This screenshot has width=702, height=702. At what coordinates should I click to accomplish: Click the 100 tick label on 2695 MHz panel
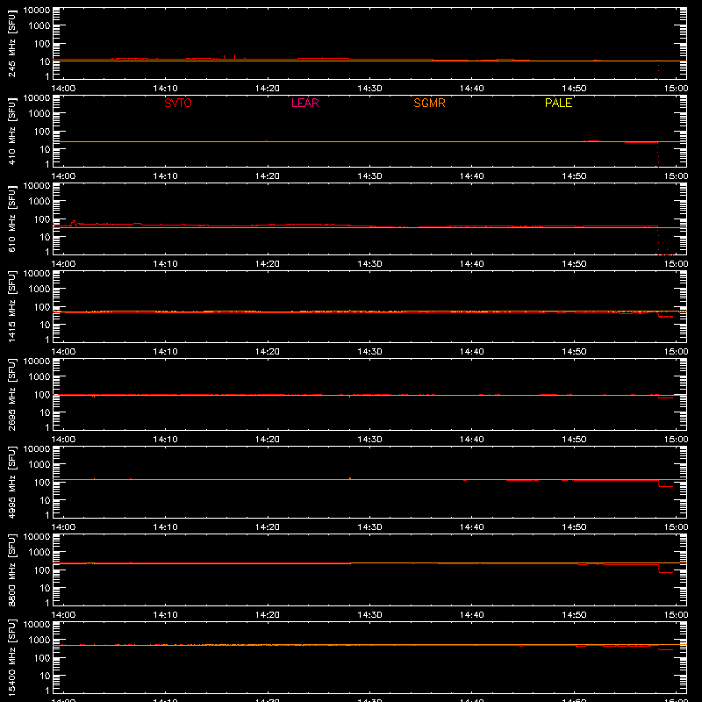pyautogui.click(x=42, y=394)
